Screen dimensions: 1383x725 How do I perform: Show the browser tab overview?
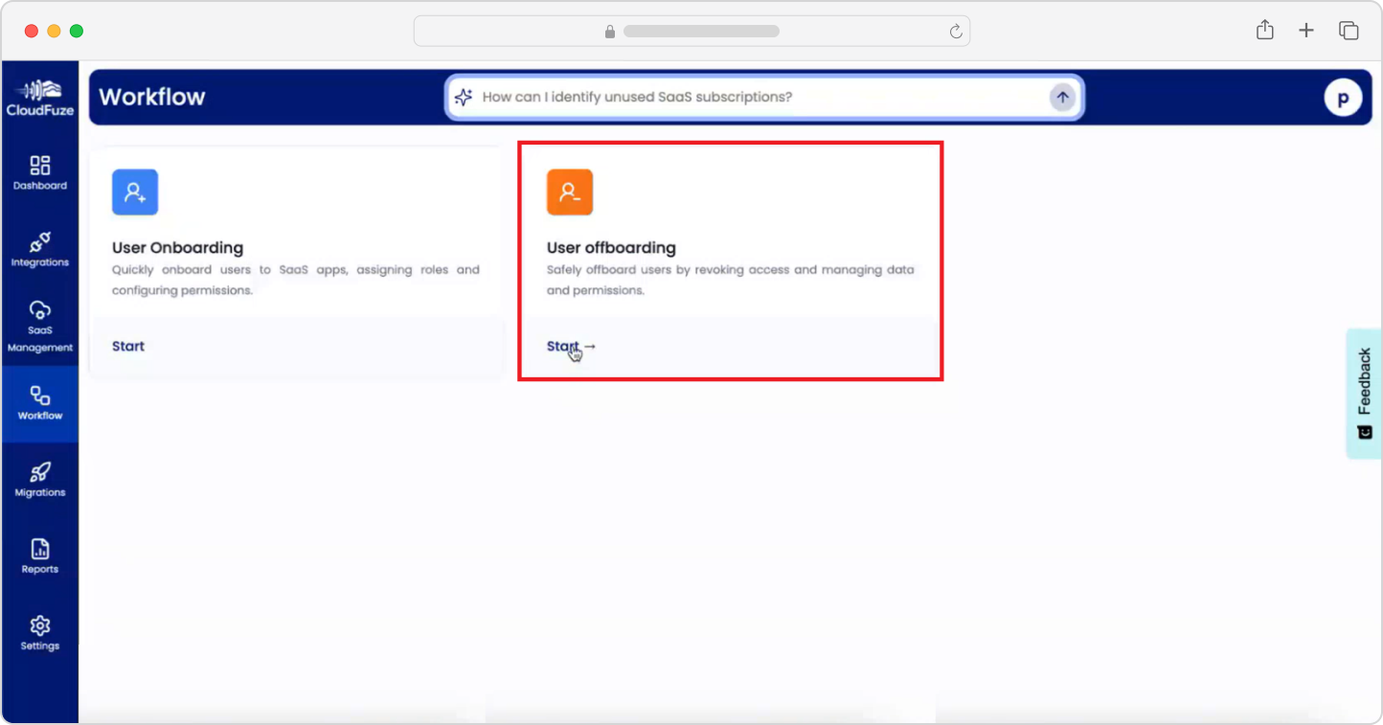click(x=1349, y=31)
